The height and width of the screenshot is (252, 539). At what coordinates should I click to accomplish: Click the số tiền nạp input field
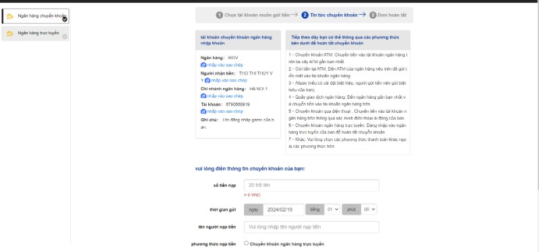pos(311,185)
